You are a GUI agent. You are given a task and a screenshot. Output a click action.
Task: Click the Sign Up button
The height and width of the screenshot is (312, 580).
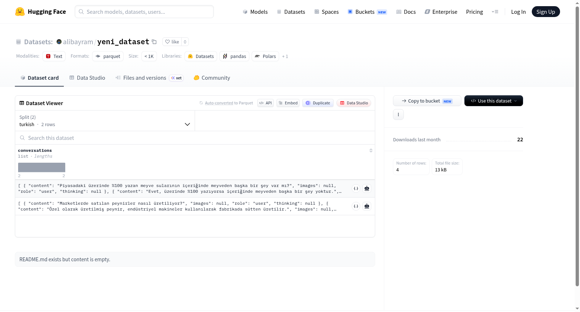click(546, 12)
